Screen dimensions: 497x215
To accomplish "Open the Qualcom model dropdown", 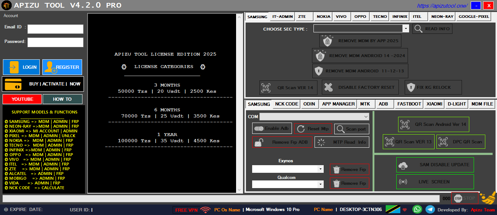I will [321, 184].
